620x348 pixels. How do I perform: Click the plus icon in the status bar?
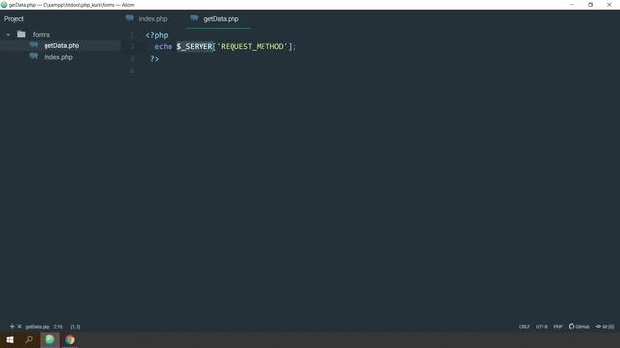pyautogui.click(x=12, y=327)
